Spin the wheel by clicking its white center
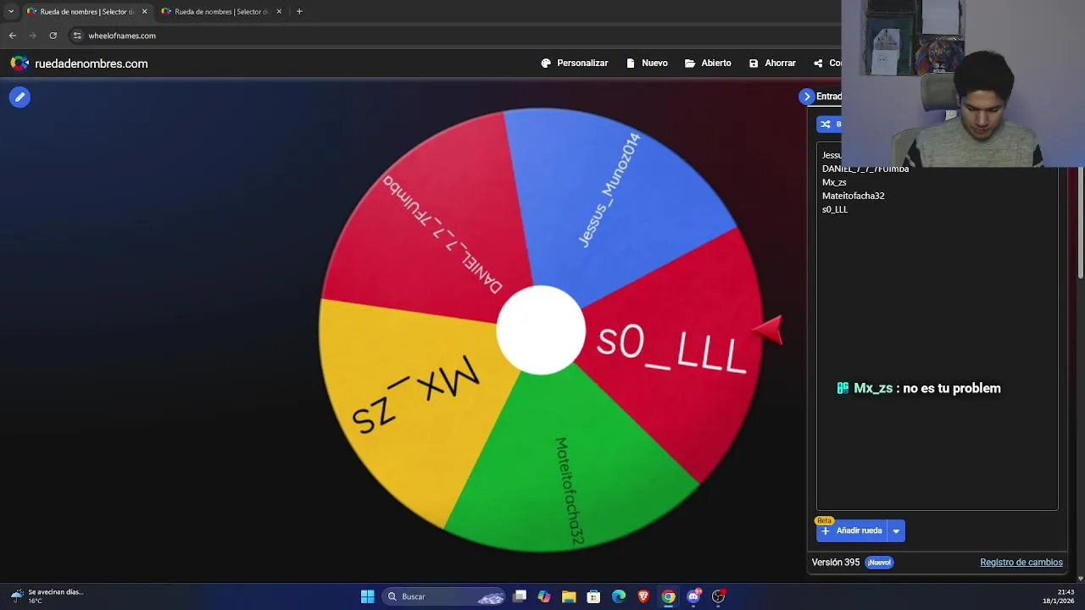This screenshot has width=1085, height=610. tap(541, 330)
